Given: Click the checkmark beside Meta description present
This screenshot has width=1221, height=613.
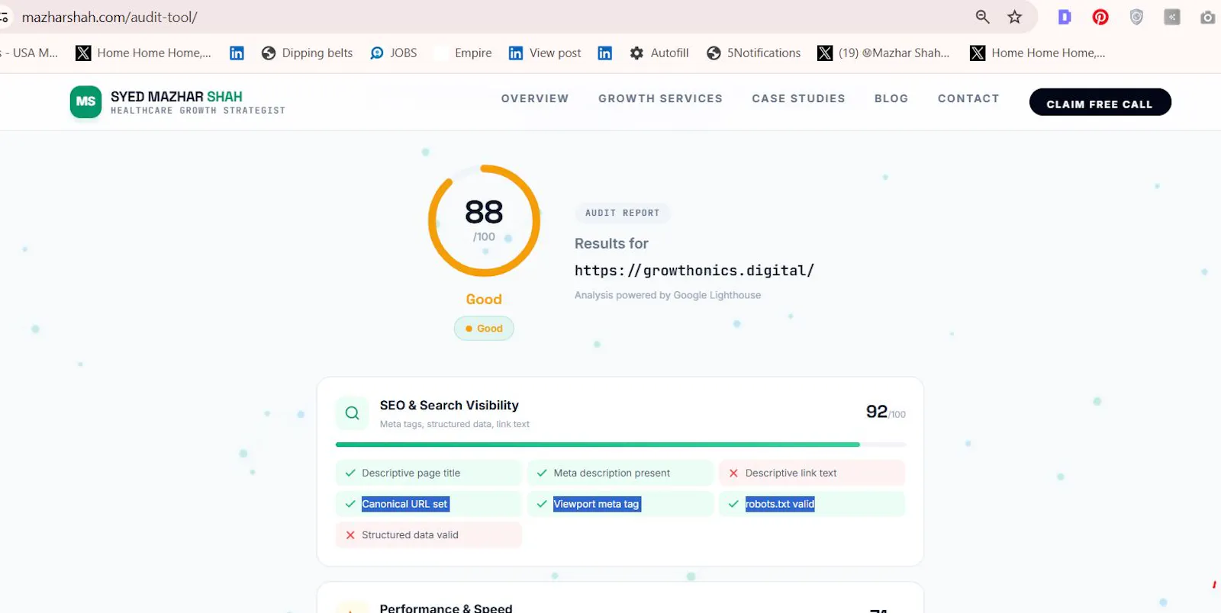Looking at the screenshot, I should 542,473.
